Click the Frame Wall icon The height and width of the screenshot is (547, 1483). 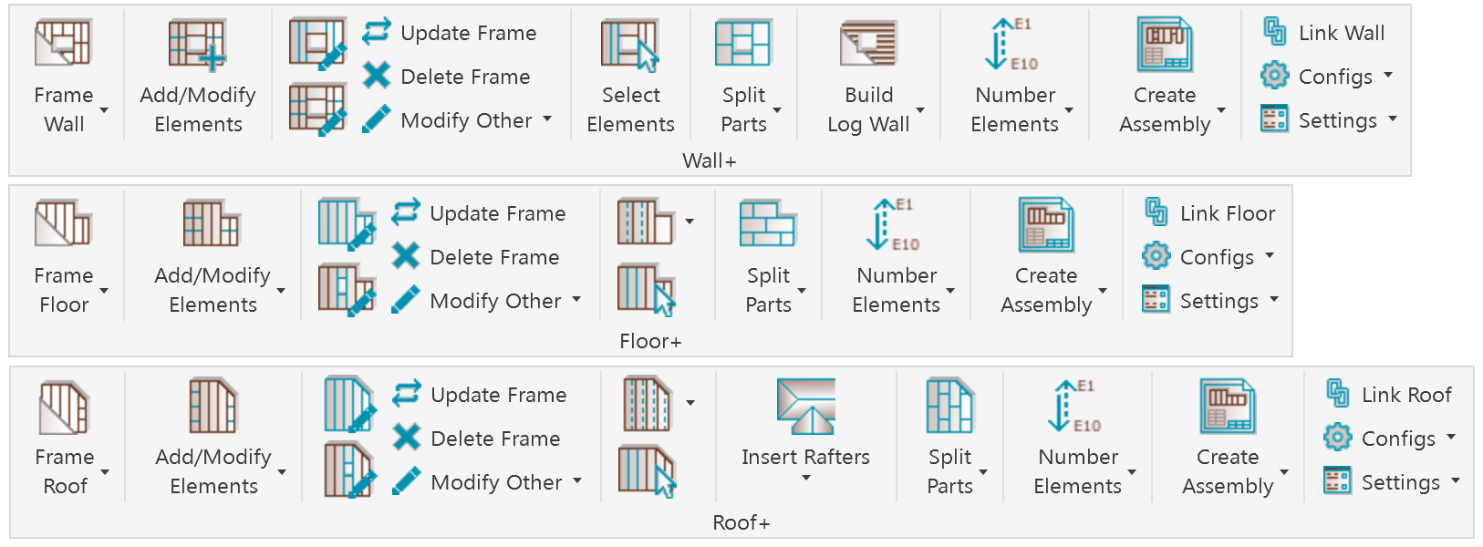point(64,44)
